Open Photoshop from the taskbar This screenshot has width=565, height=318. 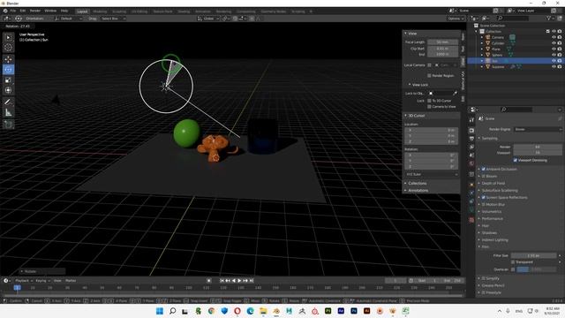coord(354,311)
